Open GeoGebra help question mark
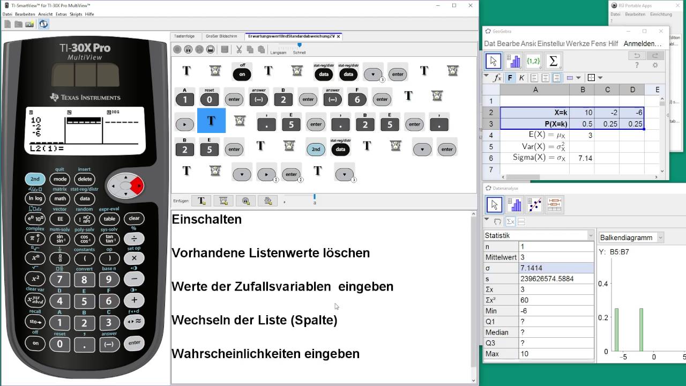Viewport: 686px width, 386px height. (637, 65)
